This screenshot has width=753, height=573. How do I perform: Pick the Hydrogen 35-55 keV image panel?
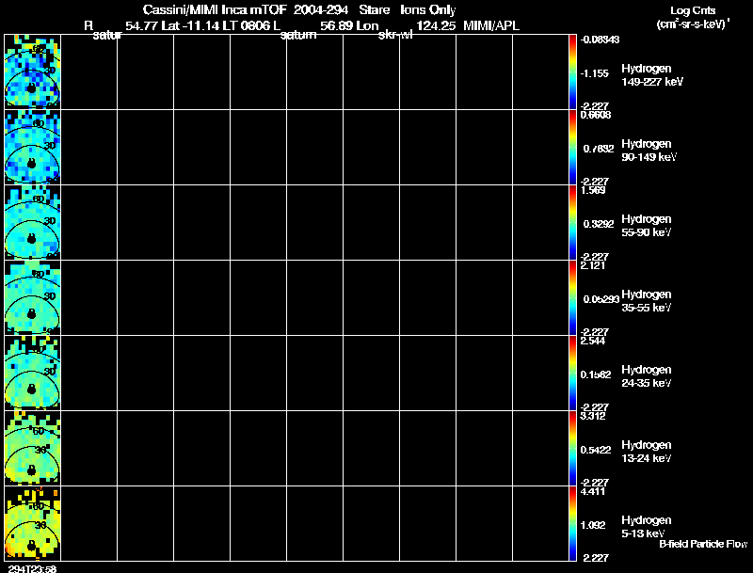pyautogui.click(x=32, y=297)
